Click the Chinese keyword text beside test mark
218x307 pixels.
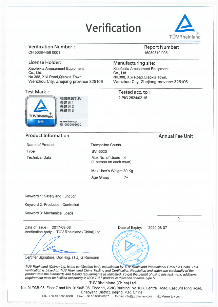click(x=71, y=104)
